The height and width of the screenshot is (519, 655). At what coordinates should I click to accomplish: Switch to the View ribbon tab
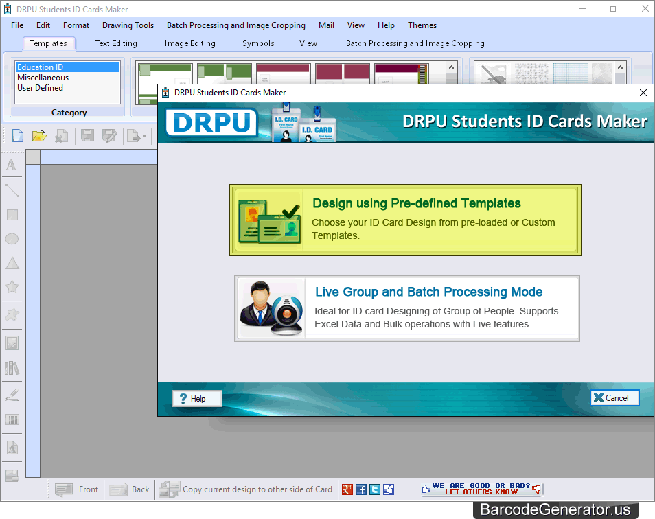(x=308, y=43)
